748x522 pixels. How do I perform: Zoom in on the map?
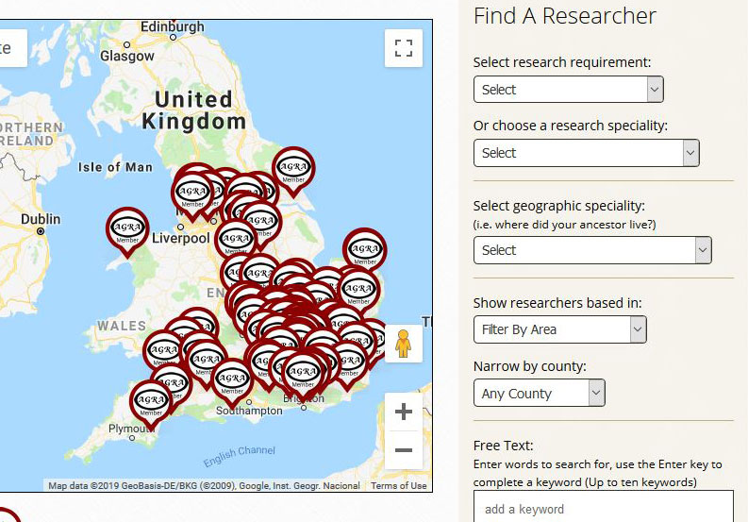(404, 412)
